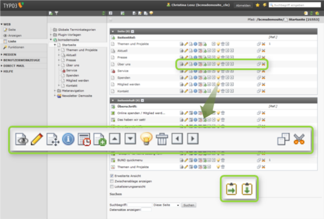The height and width of the screenshot is (219, 324).
Task: Click the top bar search field
Action: coord(295,5)
